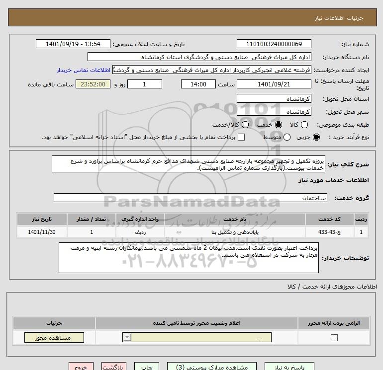Open مشاهده مدارک پیوستی (3) attachments
383x370 pixels.
click(x=212, y=367)
